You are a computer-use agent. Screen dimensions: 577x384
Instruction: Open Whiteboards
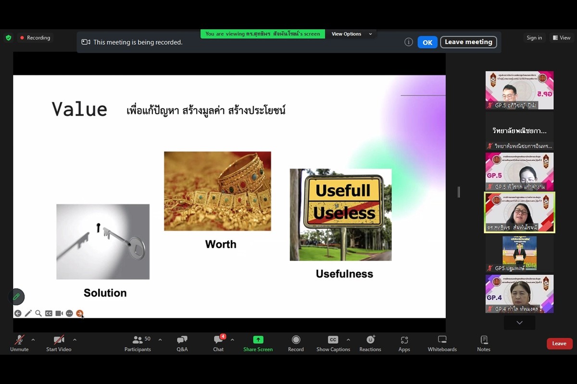pos(442,343)
